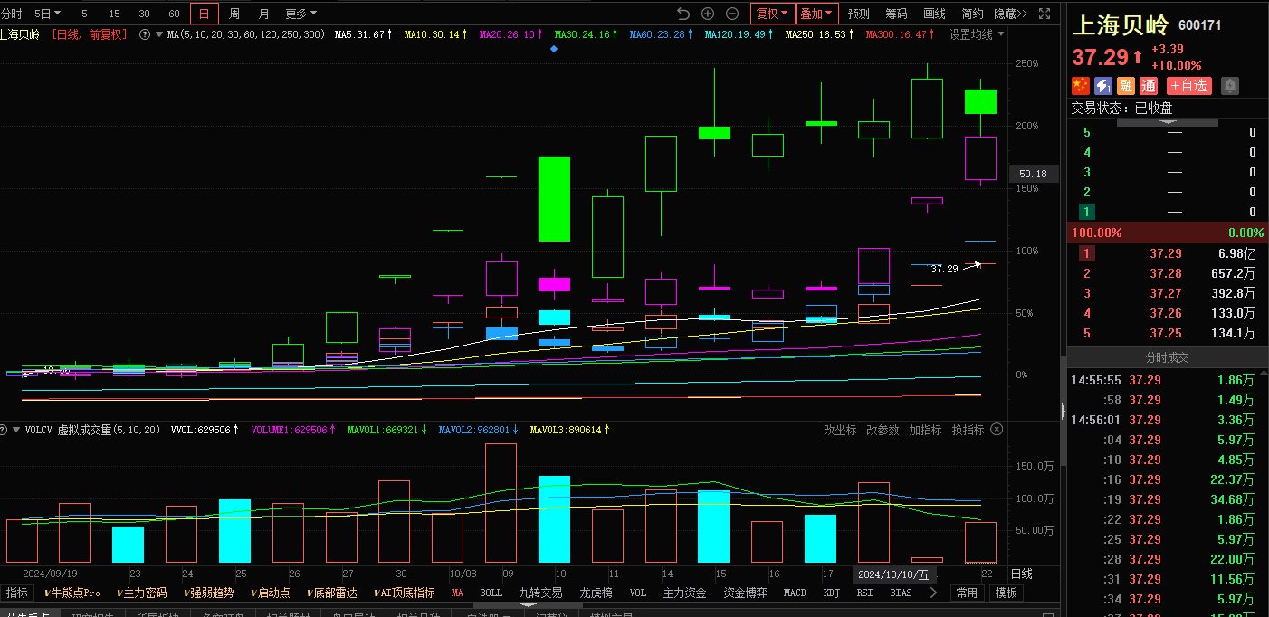The image size is (1269, 617).
Task: Zoom out chart with minus circle icon
Action: (732, 14)
